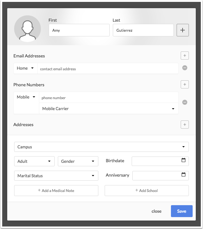Click the Addresses heading
203x229 pixels.
click(x=23, y=125)
